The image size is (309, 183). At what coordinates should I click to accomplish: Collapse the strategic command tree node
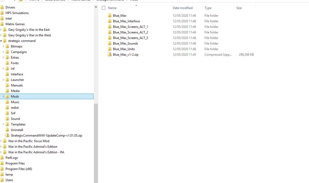point(1,41)
